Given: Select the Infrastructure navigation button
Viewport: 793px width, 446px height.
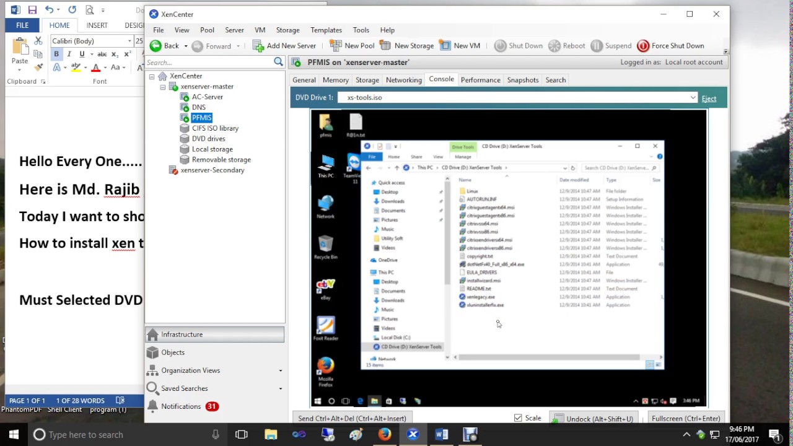Looking at the screenshot, I should [214, 334].
